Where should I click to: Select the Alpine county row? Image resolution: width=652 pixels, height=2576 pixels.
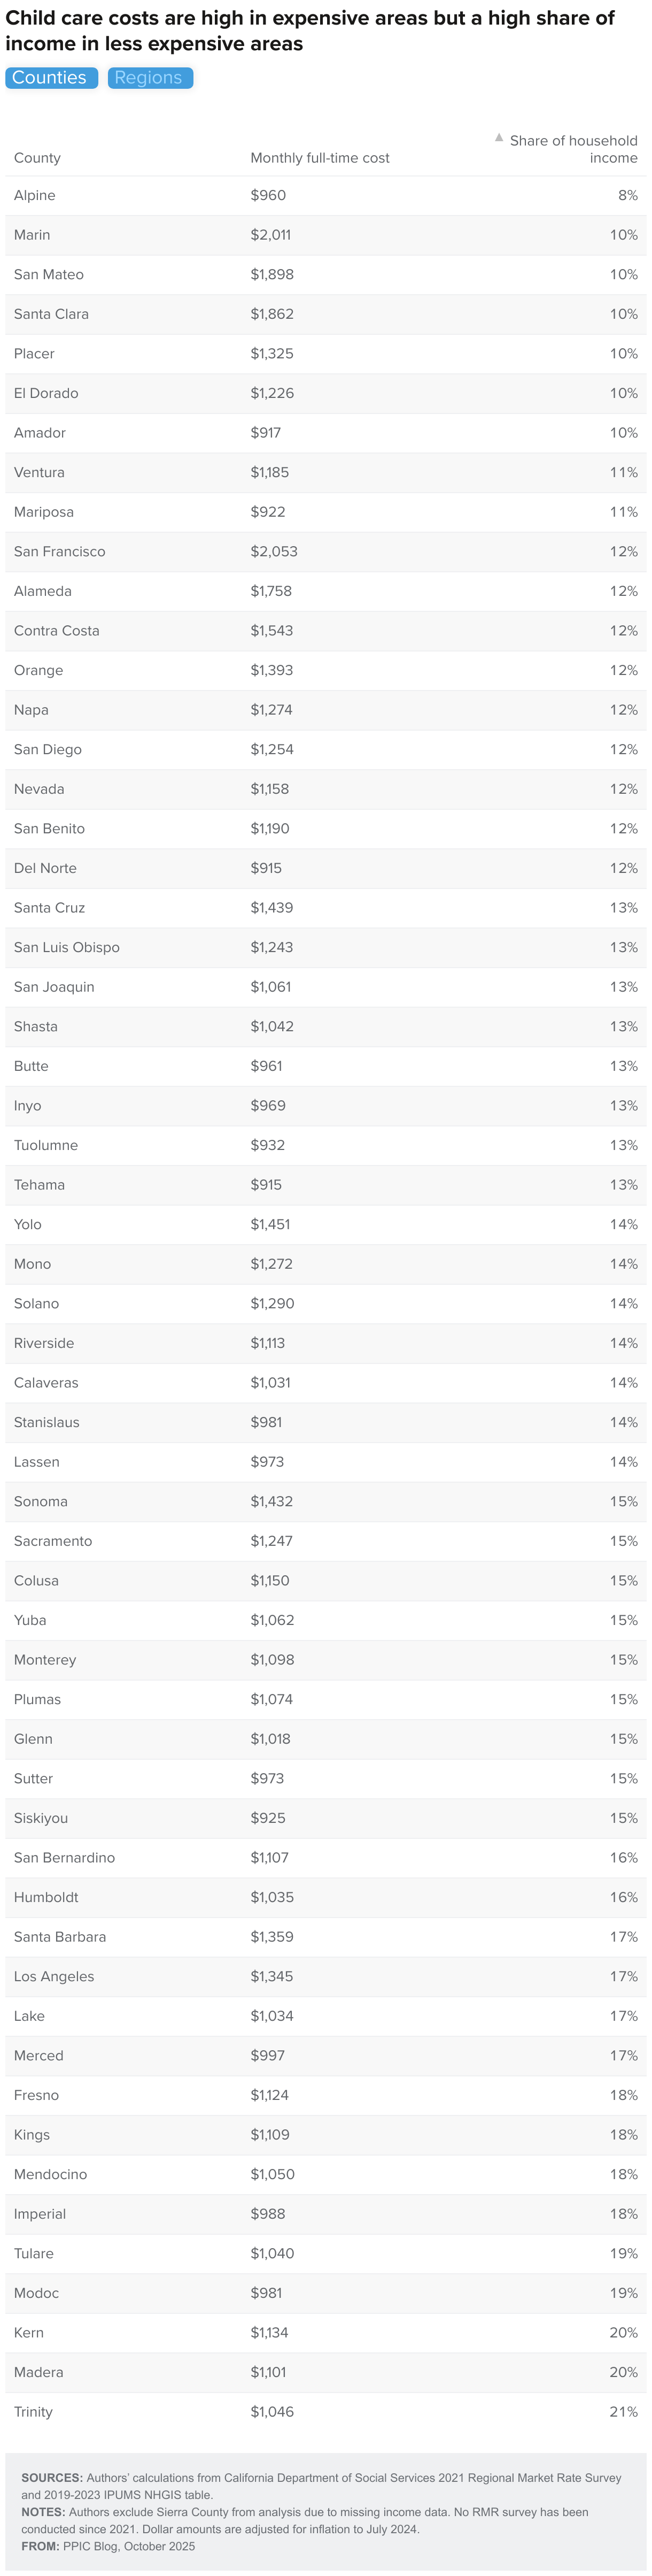325,195
